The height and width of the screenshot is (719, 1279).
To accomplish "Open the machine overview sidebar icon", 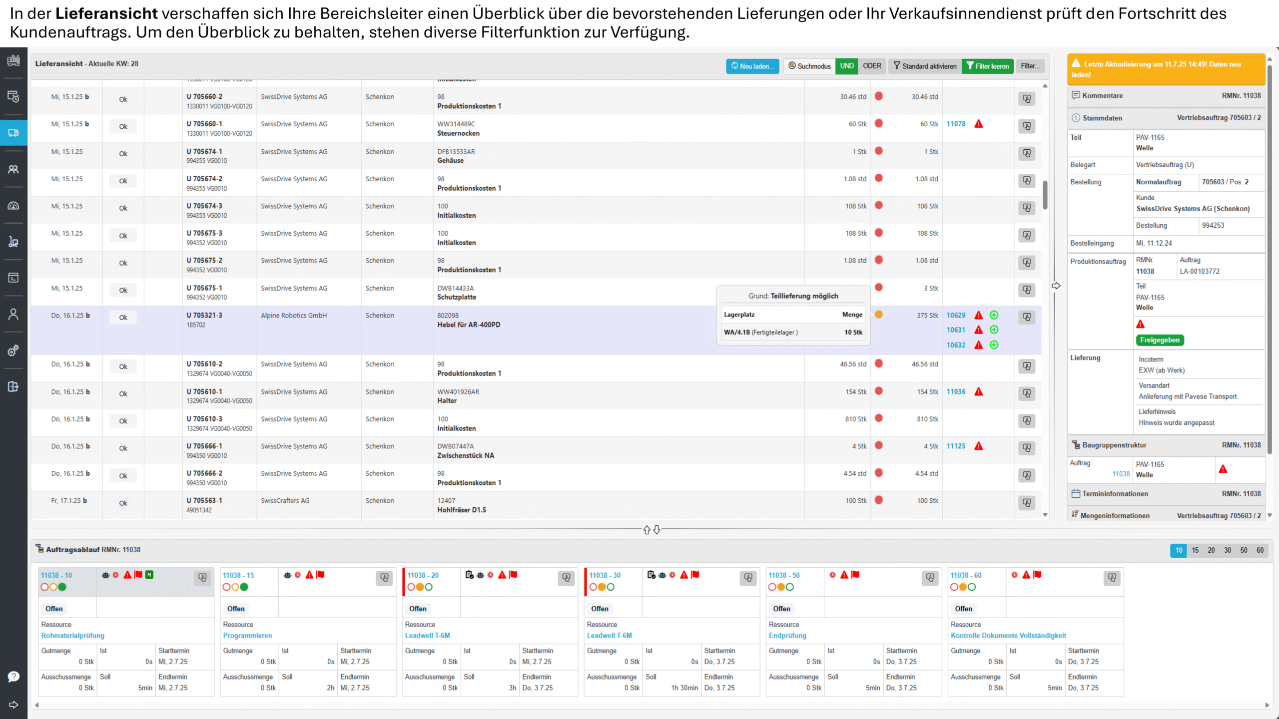I will coord(13,60).
